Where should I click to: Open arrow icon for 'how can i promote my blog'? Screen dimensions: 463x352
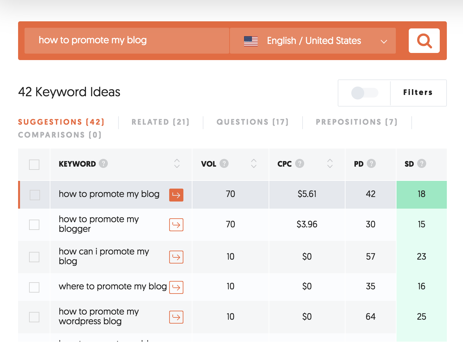(176, 257)
